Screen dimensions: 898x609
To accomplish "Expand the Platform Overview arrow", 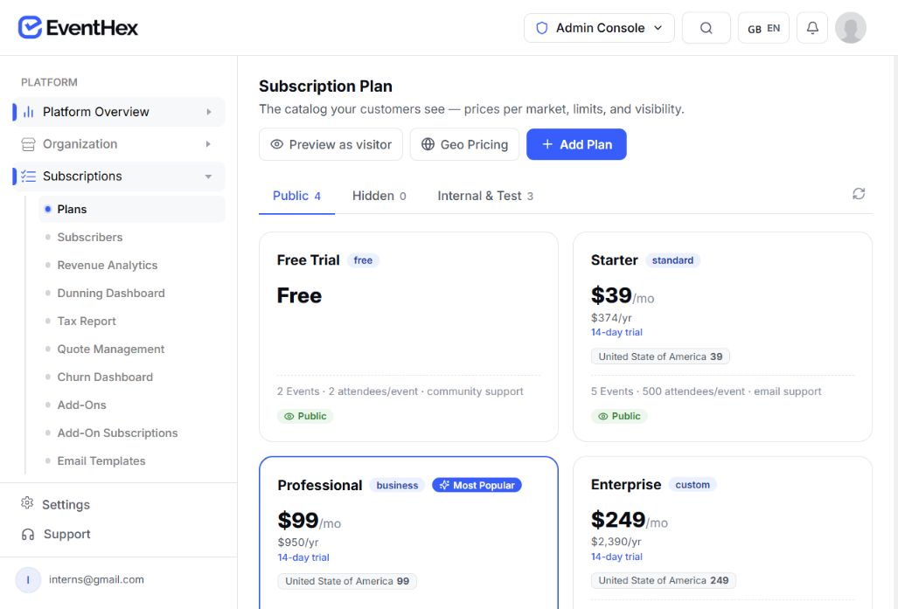I will tap(208, 112).
